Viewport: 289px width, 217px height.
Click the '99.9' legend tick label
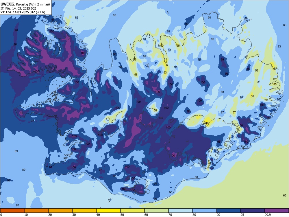(267, 215)
